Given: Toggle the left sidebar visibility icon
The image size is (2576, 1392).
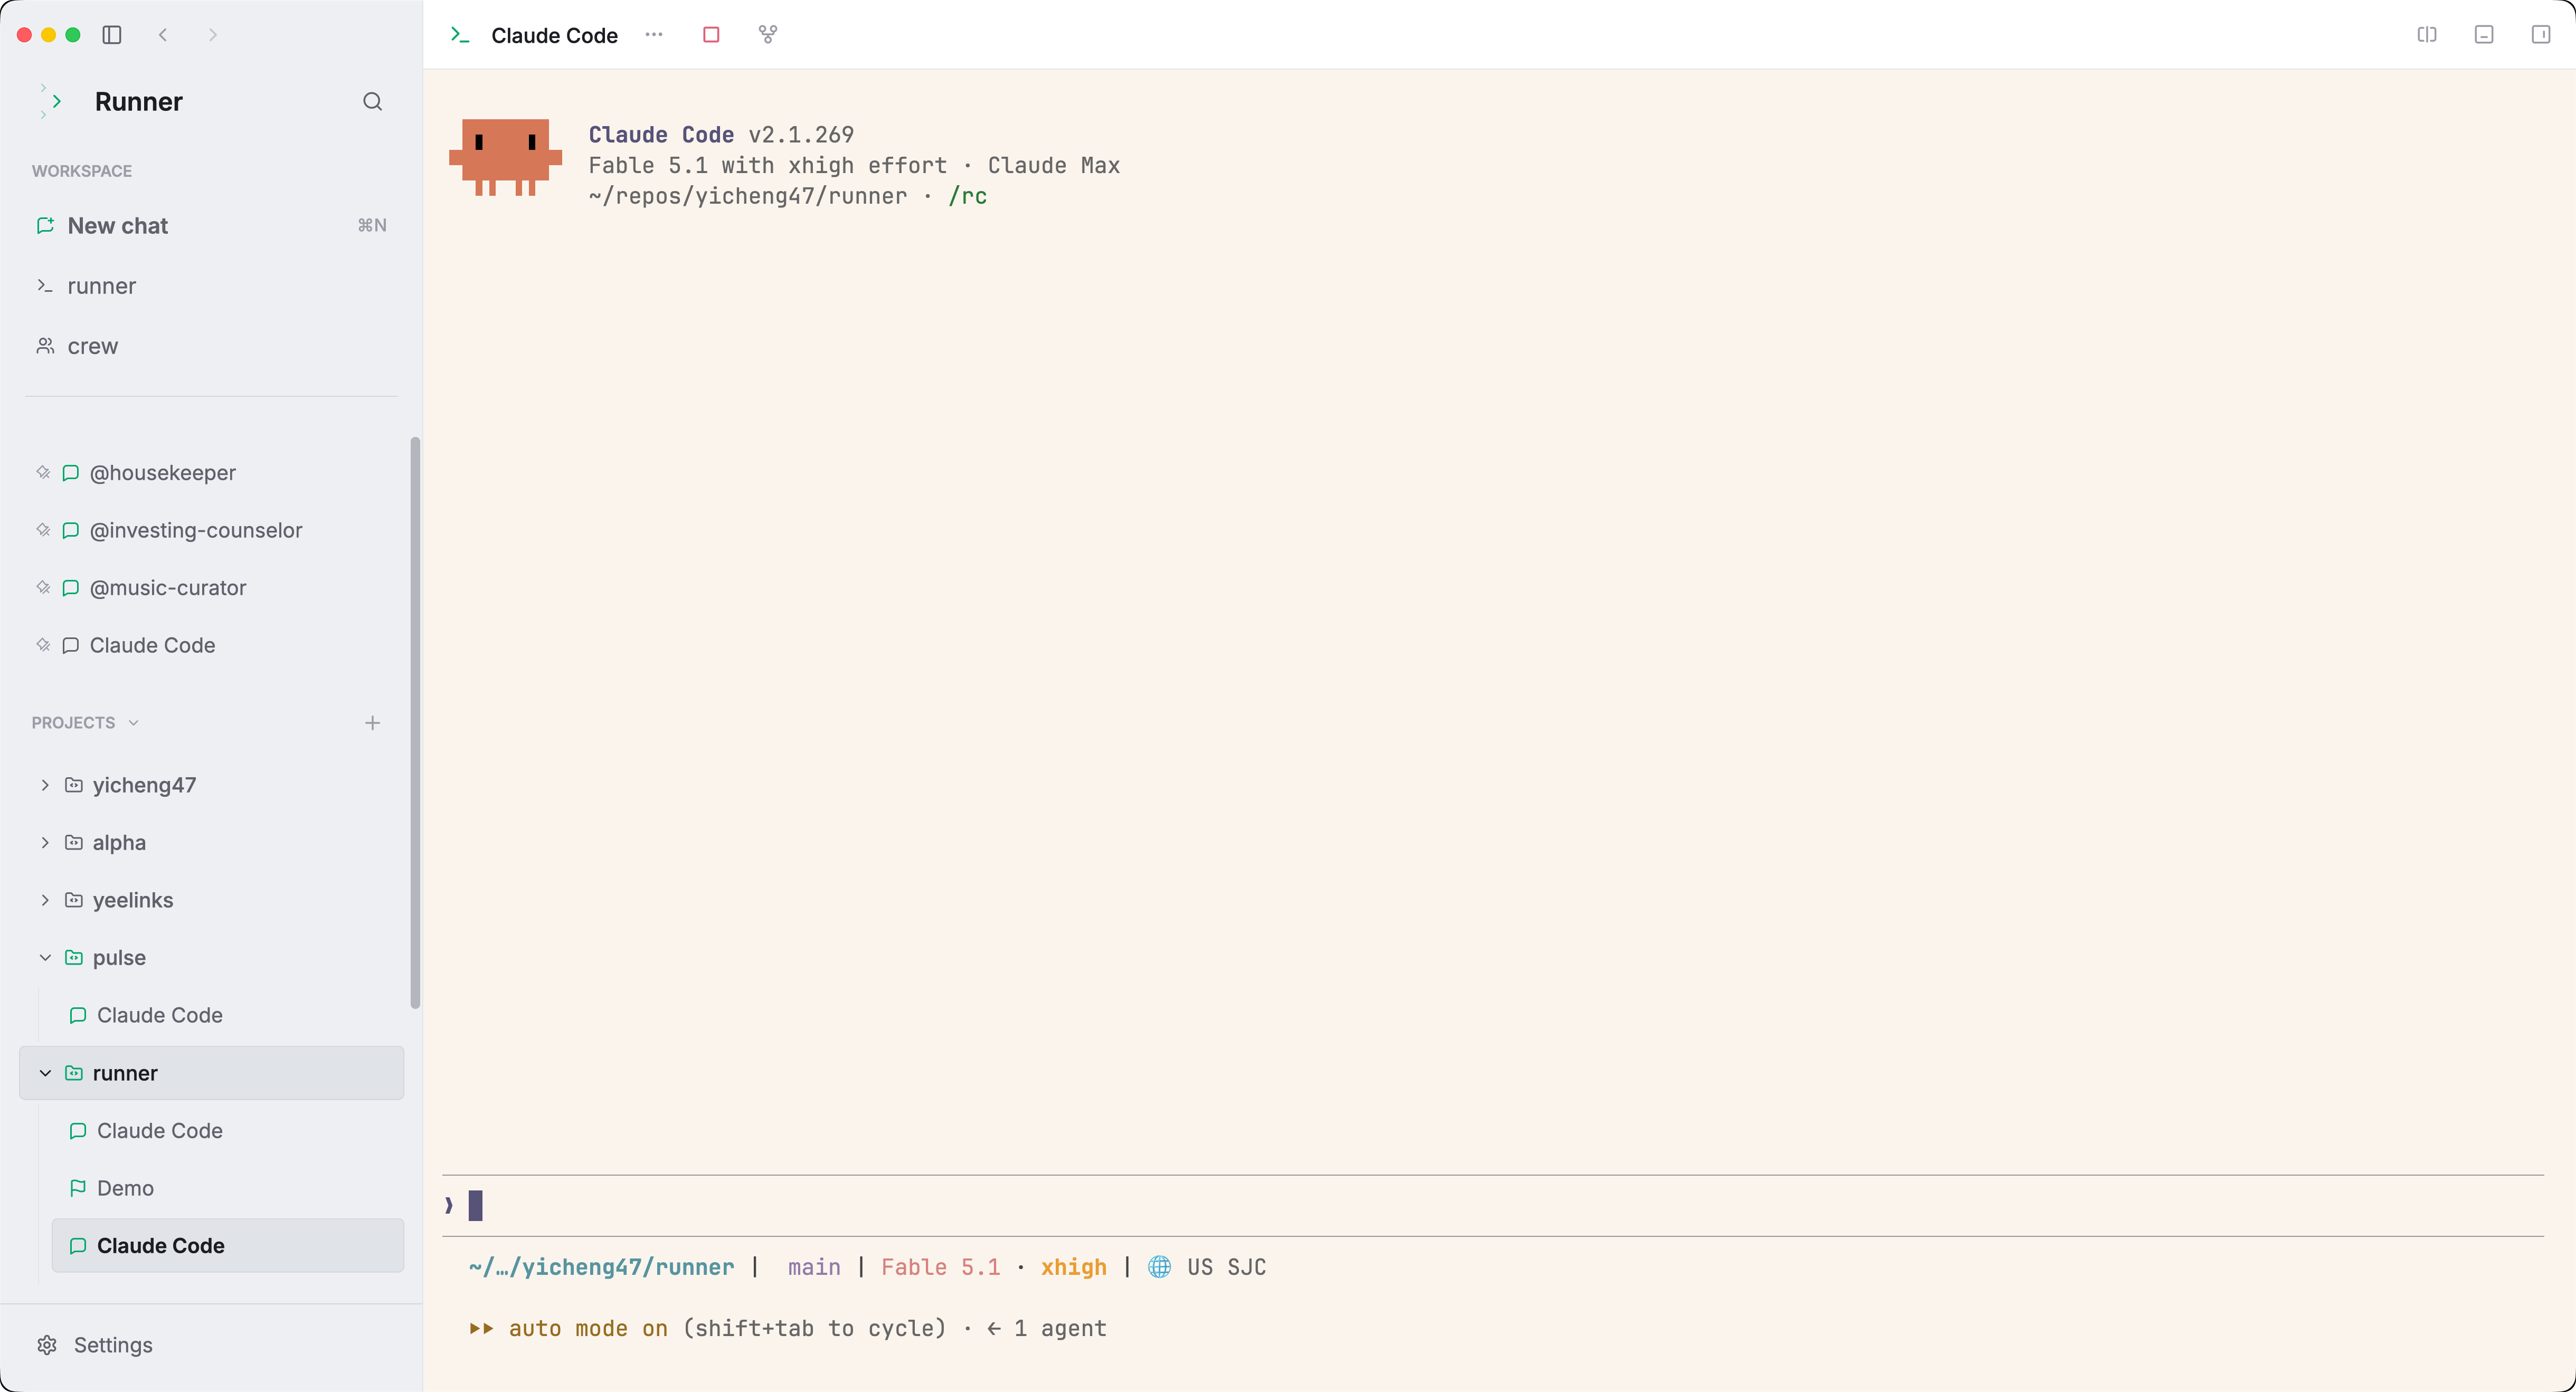Looking at the screenshot, I should [x=112, y=35].
